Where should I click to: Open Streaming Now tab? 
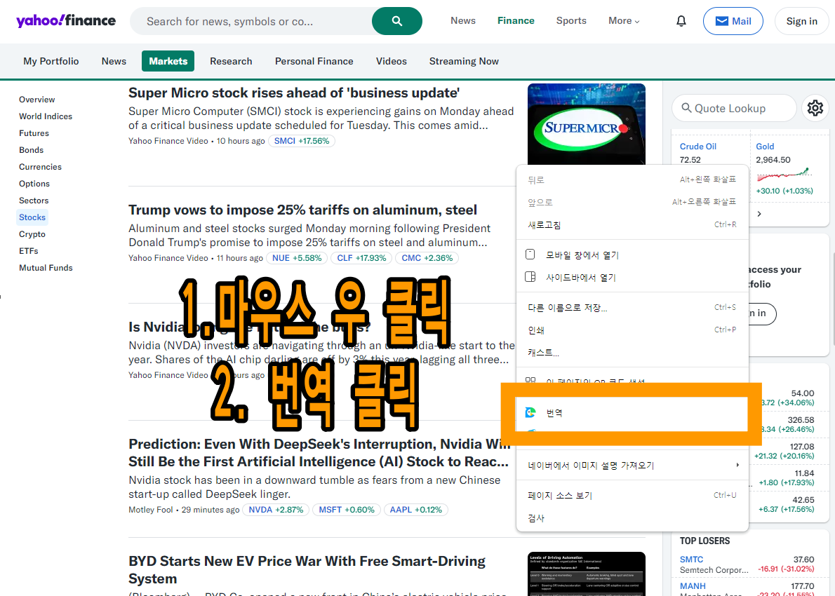(464, 61)
